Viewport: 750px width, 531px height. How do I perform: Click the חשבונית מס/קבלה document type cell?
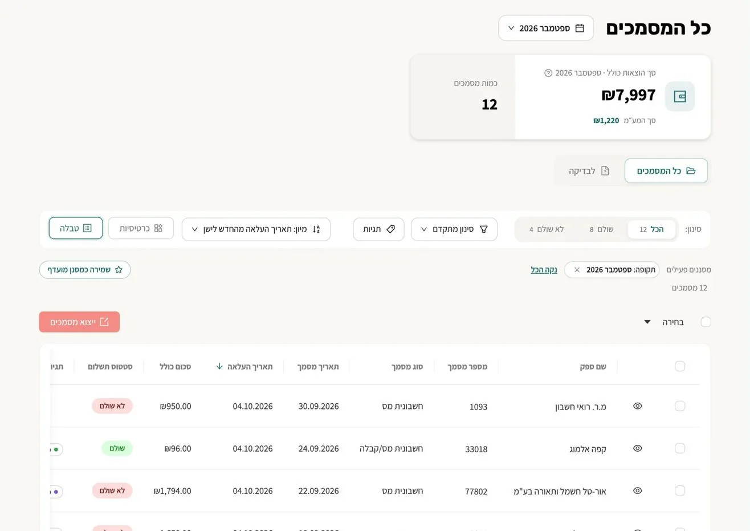(x=392, y=449)
